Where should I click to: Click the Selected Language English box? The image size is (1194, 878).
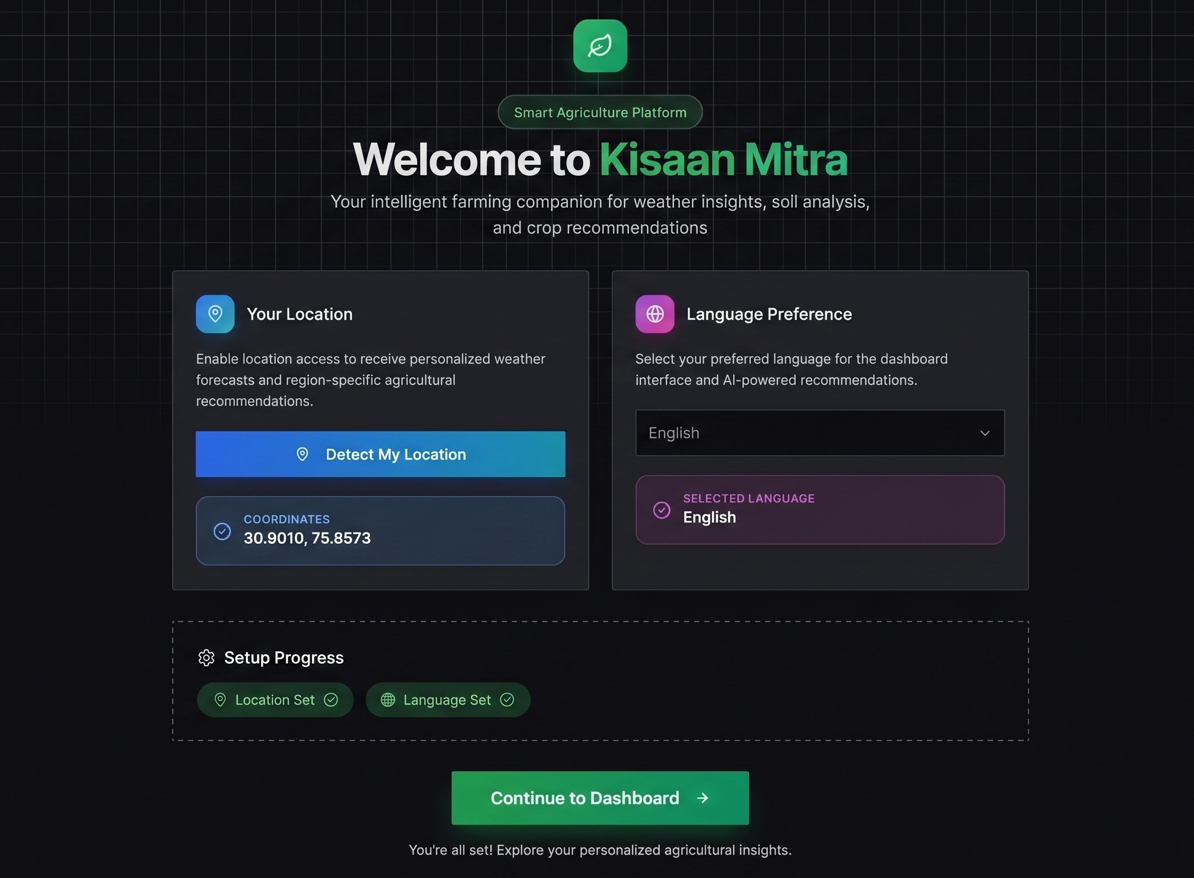pos(820,510)
